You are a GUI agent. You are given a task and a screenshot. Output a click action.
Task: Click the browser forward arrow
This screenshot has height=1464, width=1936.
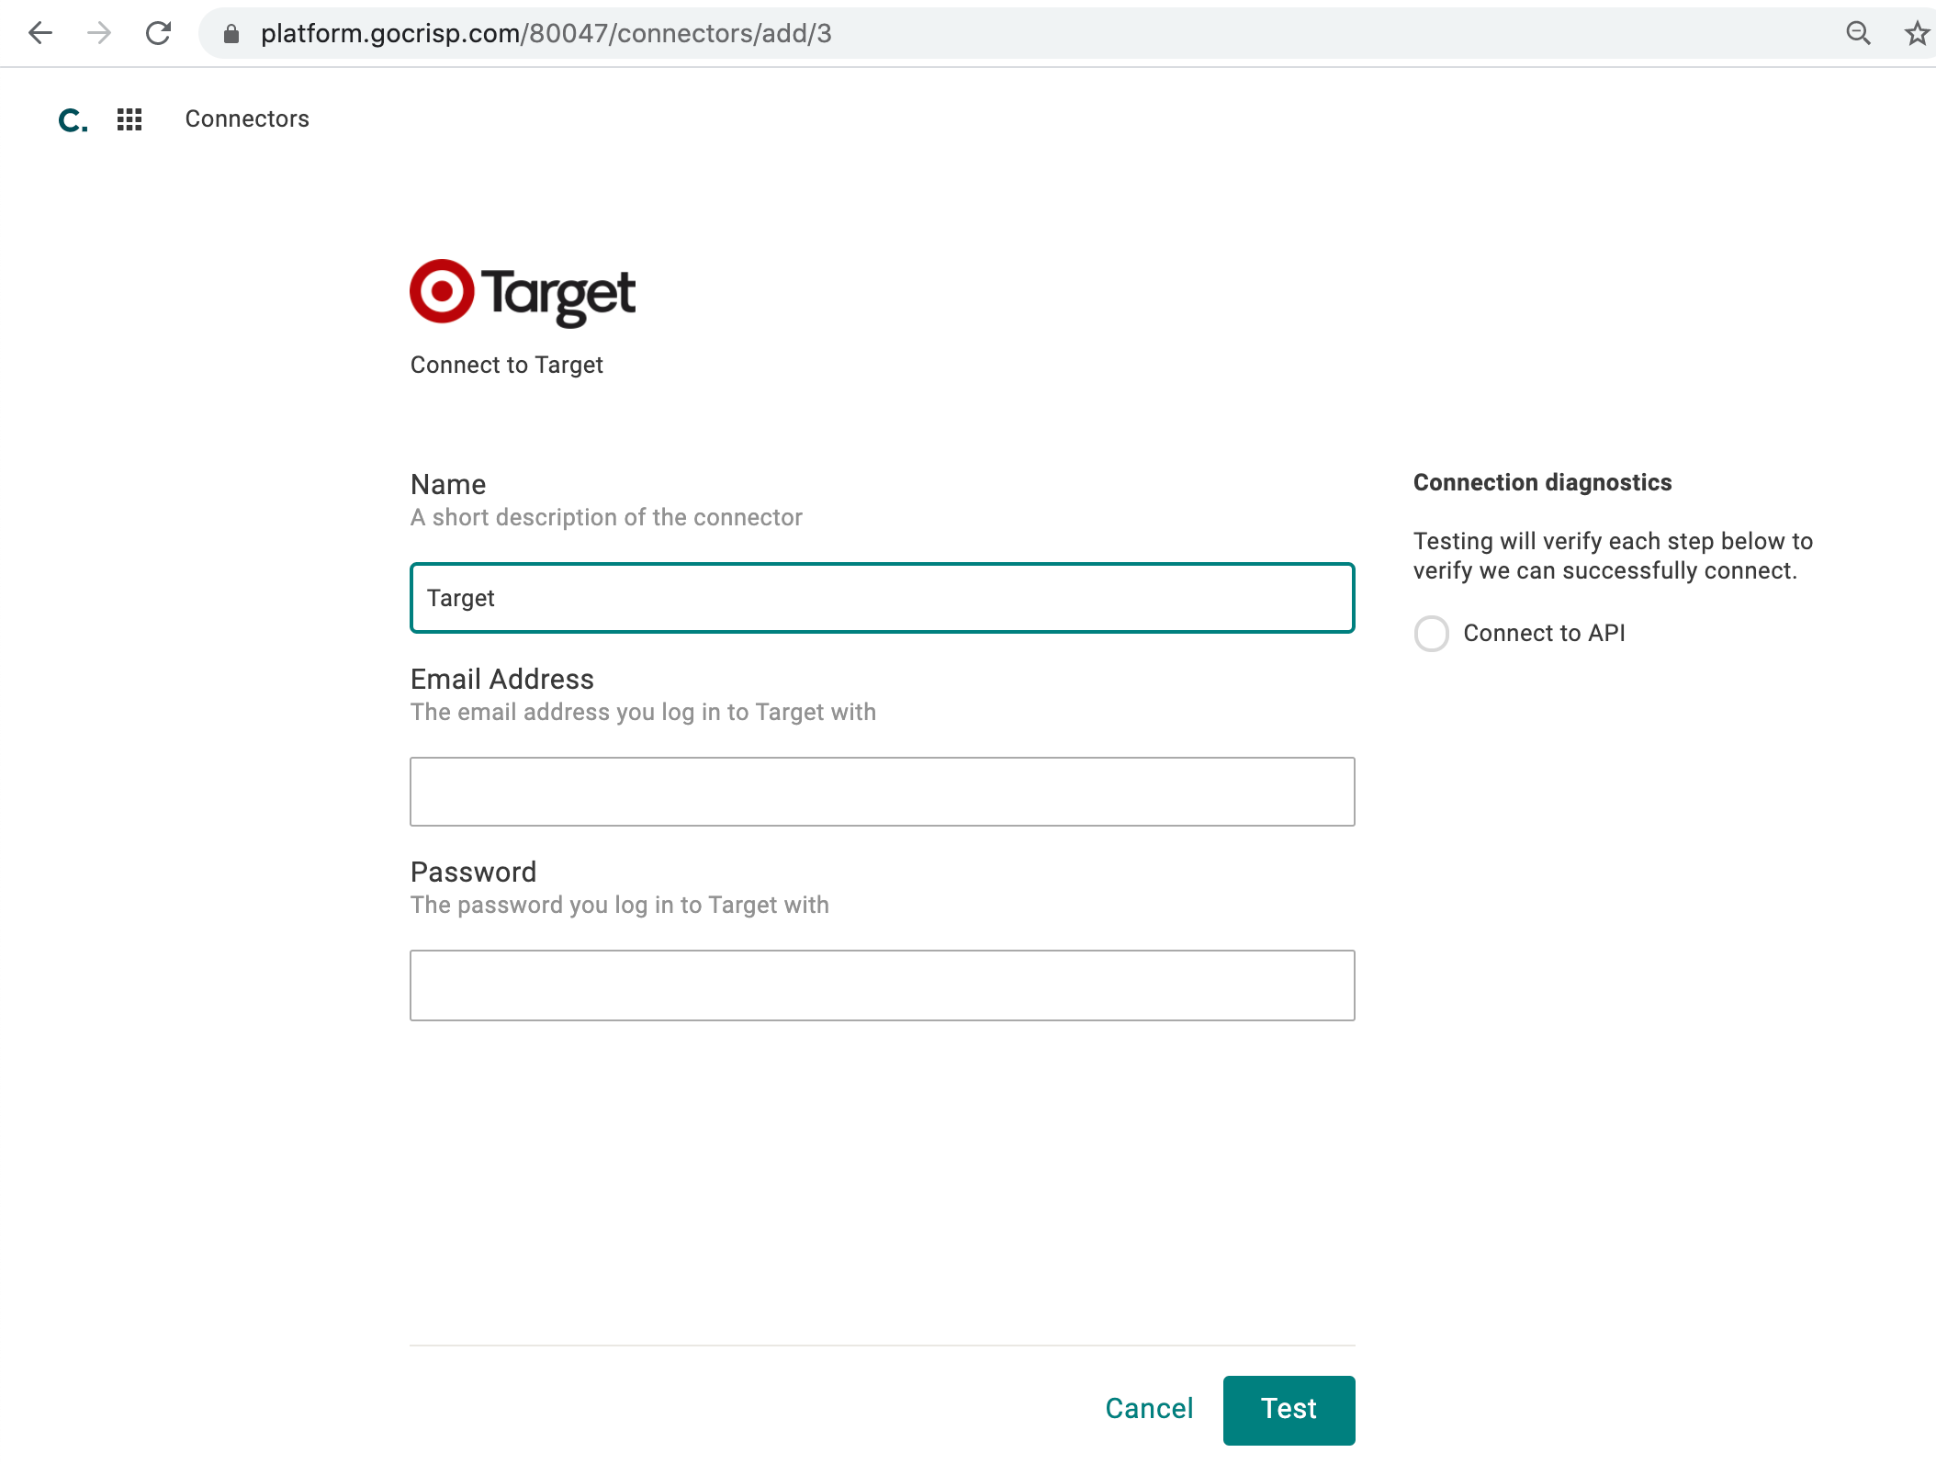point(99,33)
